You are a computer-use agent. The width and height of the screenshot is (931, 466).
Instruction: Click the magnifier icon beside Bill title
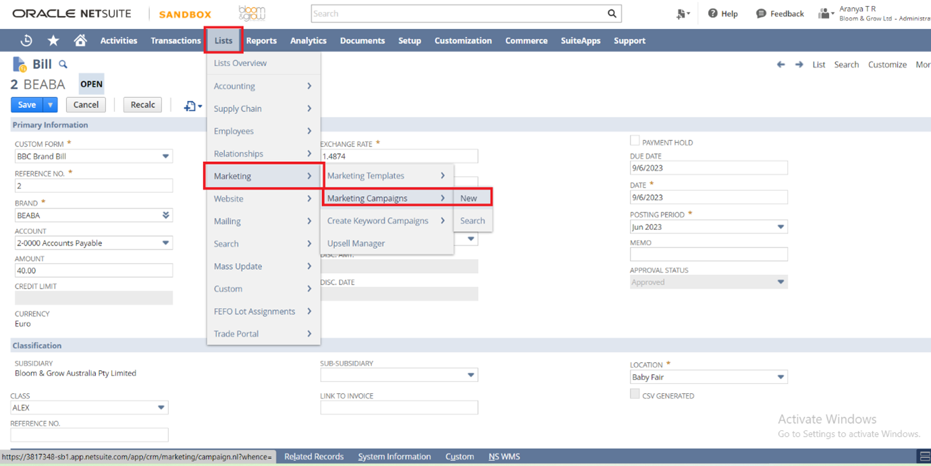(63, 65)
